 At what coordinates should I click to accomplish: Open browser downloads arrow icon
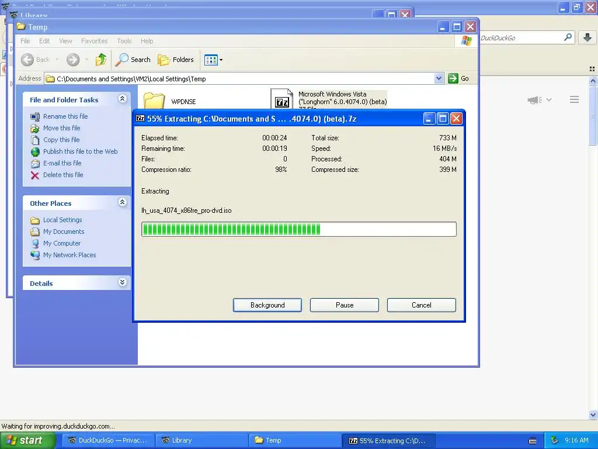click(587, 37)
